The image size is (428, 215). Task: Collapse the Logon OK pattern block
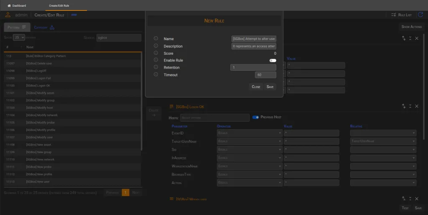(410, 106)
